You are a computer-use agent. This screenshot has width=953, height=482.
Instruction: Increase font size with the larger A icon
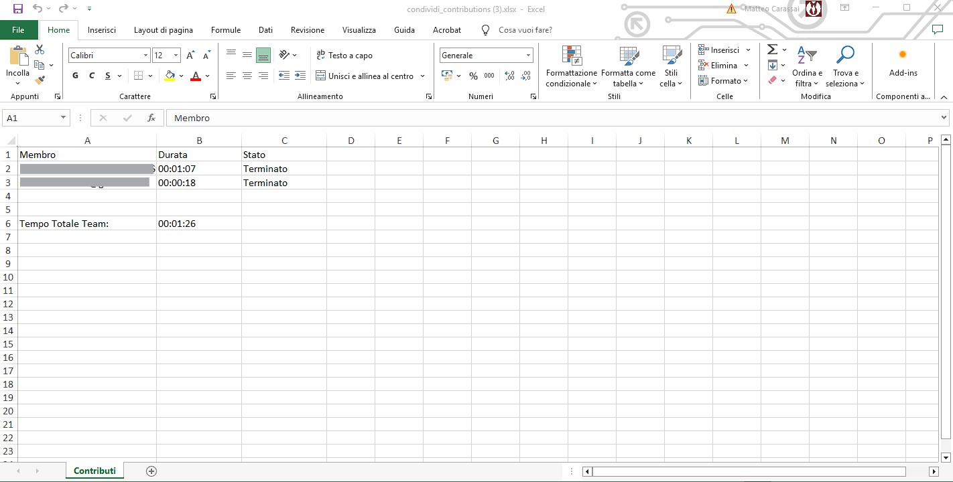pyautogui.click(x=191, y=56)
